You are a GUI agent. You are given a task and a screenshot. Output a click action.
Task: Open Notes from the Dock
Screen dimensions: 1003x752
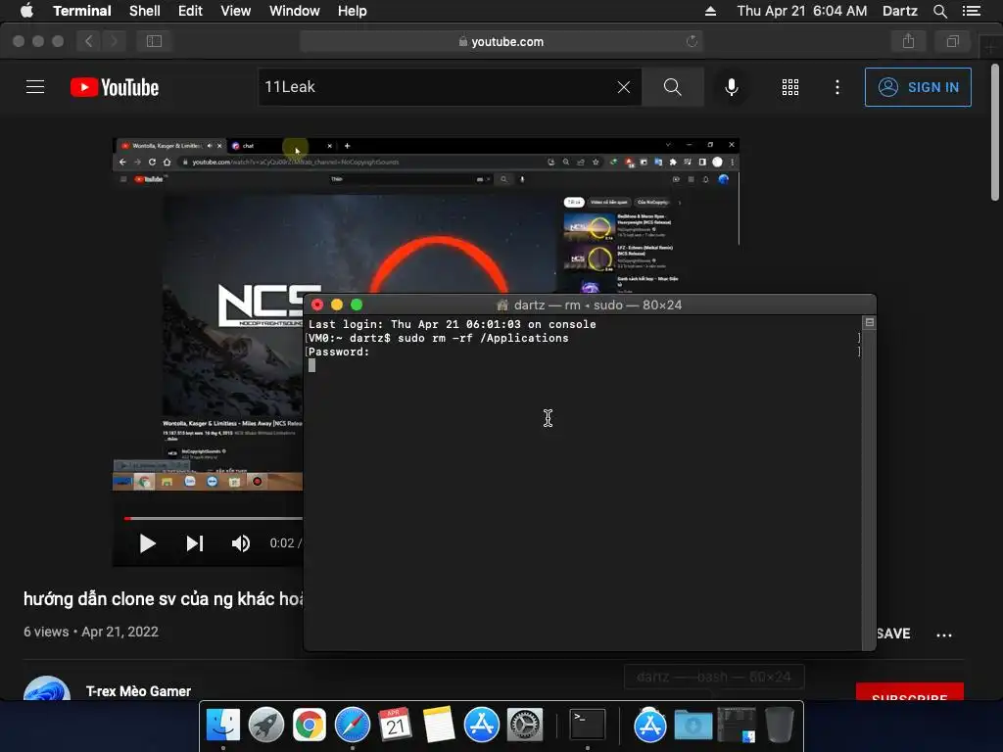coord(438,726)
